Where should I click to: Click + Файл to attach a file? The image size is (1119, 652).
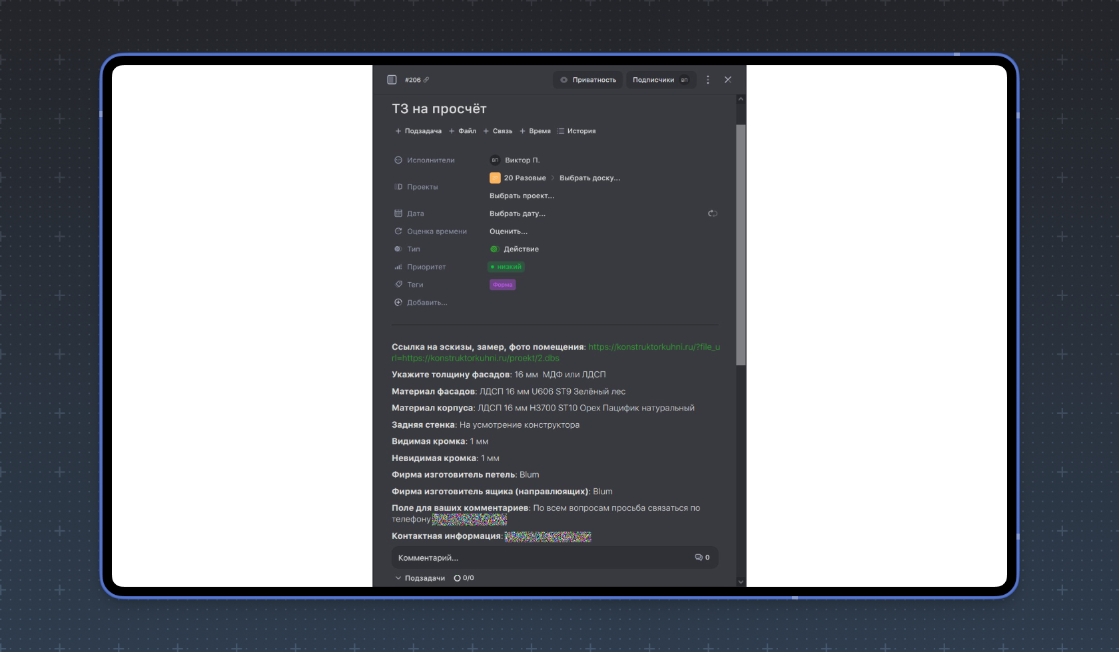pyautogui.click(x=462, y=131)
